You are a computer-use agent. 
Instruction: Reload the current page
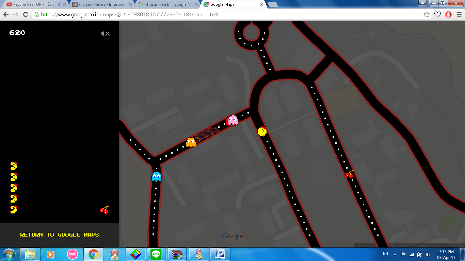pos(26,14)
